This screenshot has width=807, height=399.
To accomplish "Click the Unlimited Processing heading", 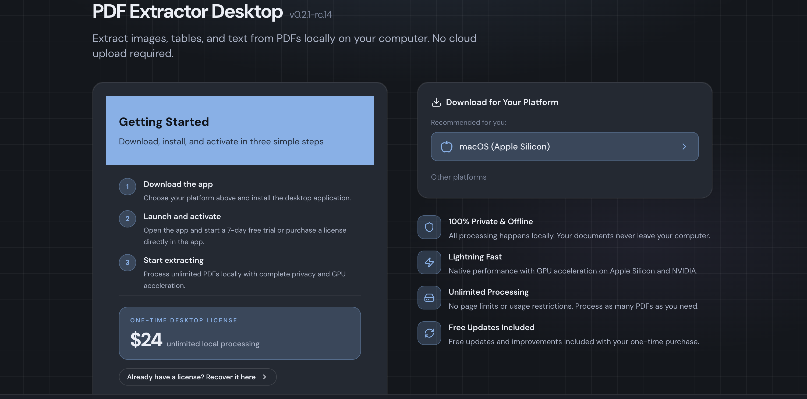I will [x=489, y=292].
